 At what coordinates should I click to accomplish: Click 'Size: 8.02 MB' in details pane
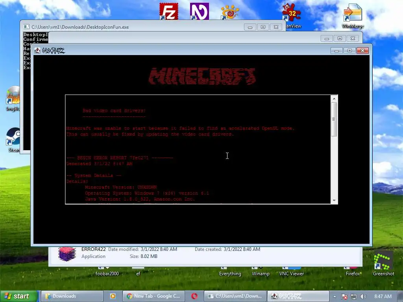144,256
